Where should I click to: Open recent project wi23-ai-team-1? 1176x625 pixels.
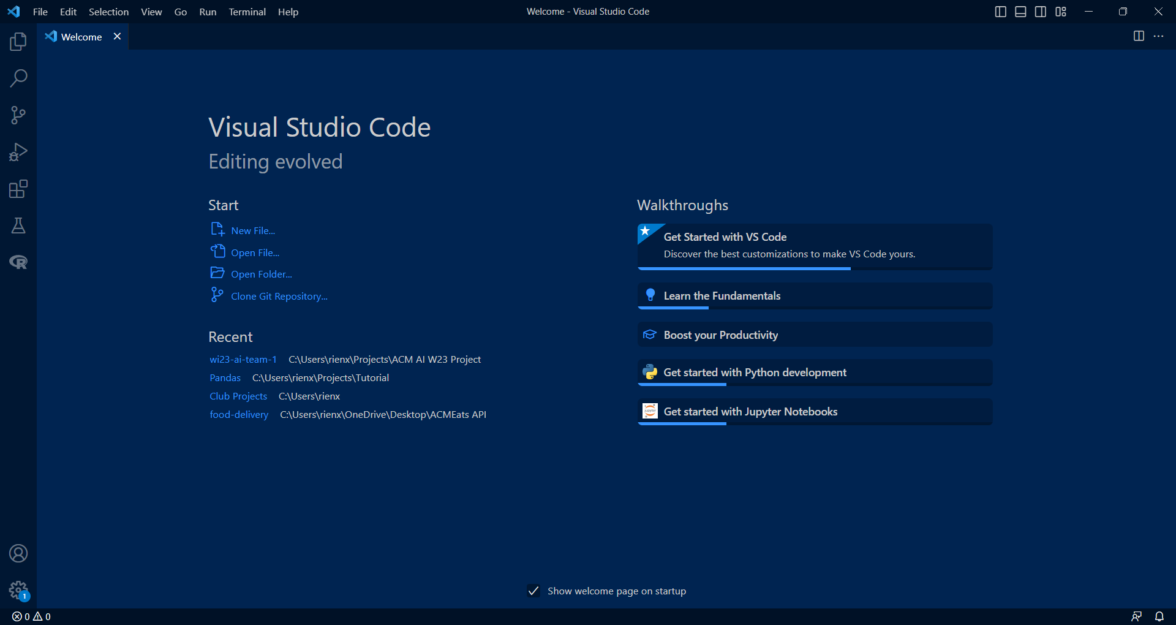tap(243, 360)
